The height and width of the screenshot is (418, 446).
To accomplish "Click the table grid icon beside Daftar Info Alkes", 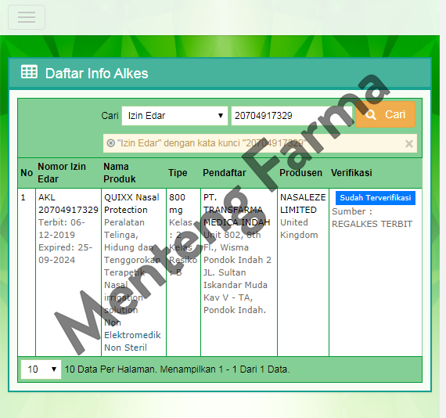I will 29,72.
